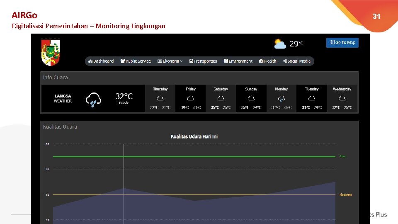The height and width of the screenshot is (224, 398).
Task: Click the AIRGo slide title
Action: [24, 15]
